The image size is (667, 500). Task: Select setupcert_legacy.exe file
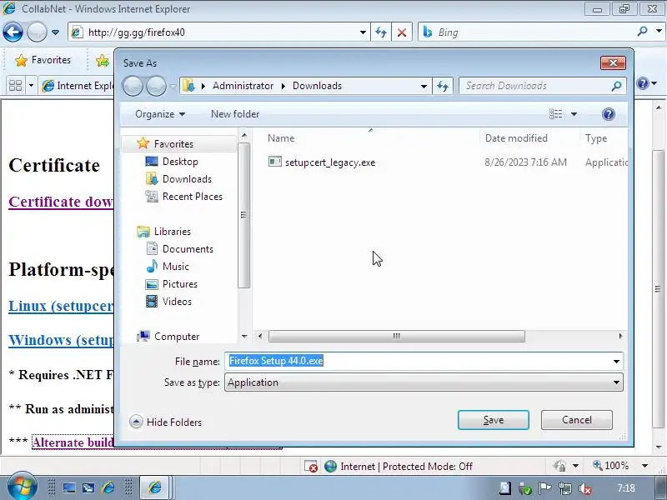pos(330,162)
